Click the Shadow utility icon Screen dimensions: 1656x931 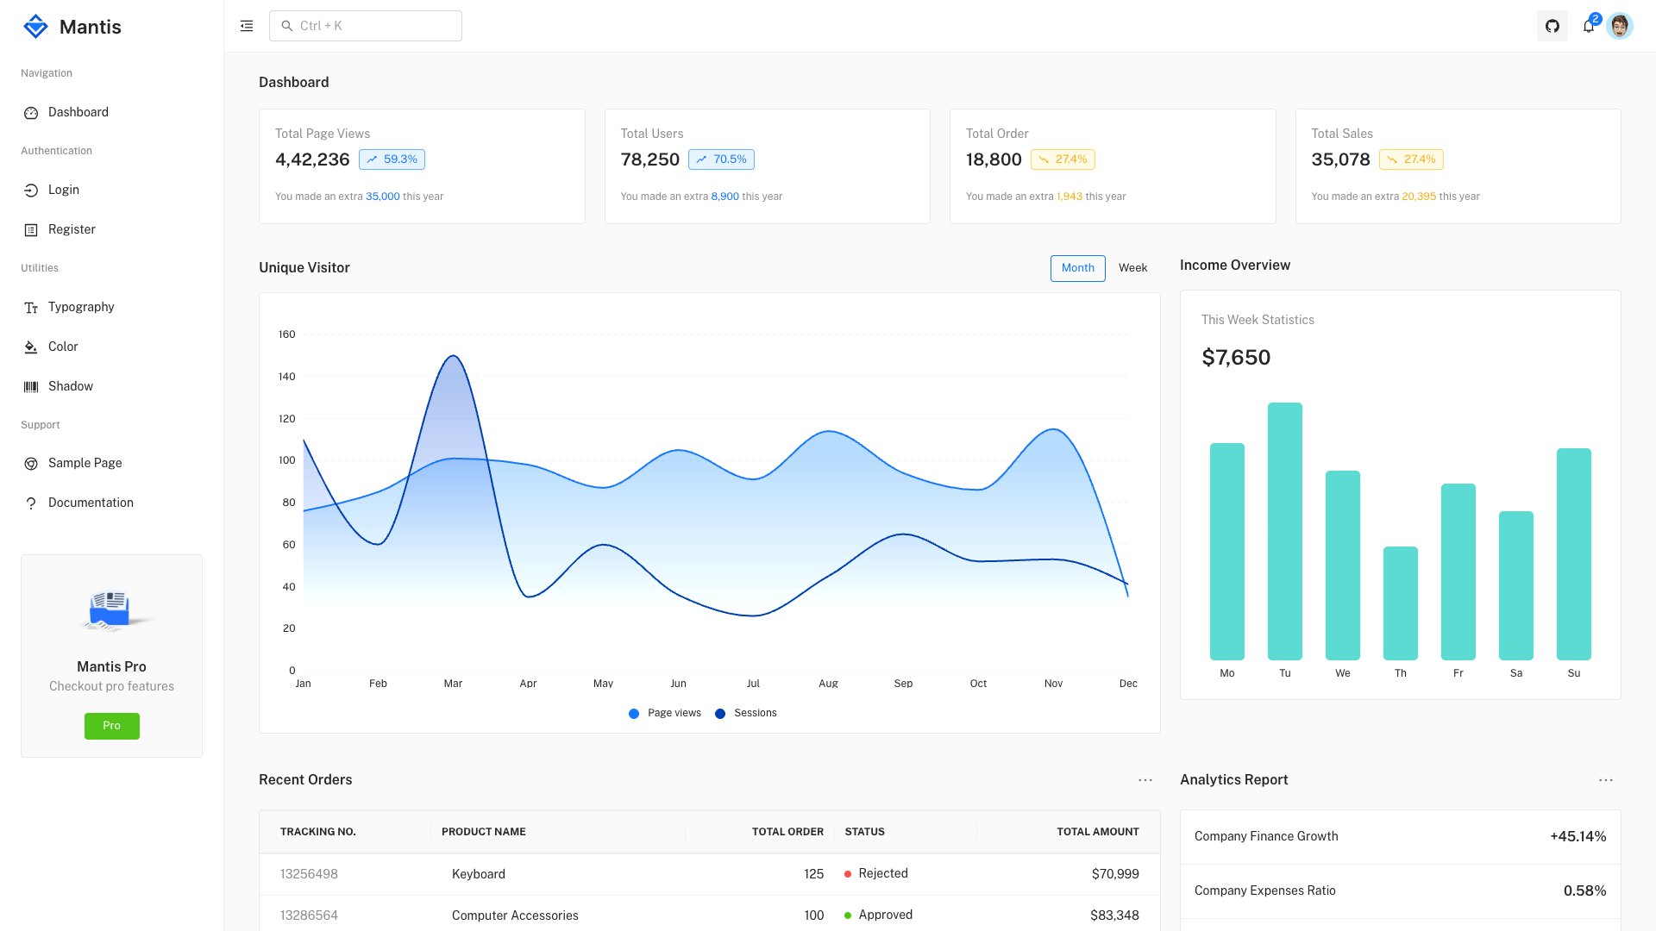[32, 386]
